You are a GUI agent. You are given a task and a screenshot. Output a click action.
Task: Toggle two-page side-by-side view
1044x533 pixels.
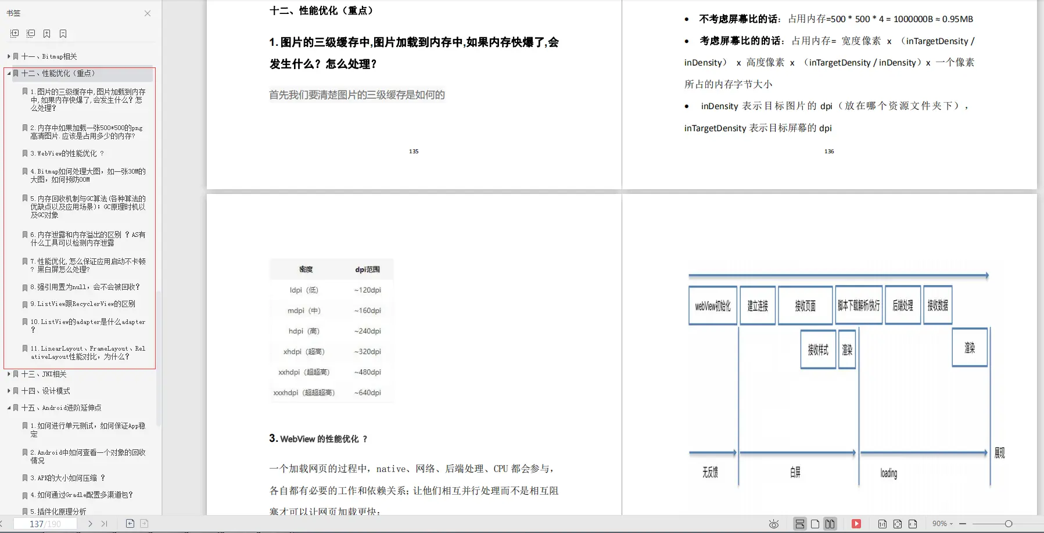click(830, 524)
